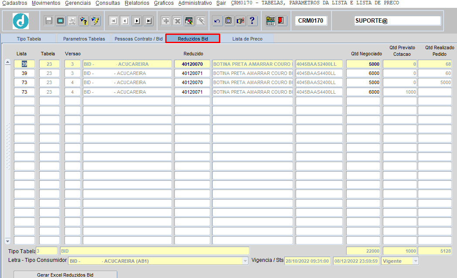
Task: Click the BID description field beside Tipo Tabela
Action: 155,251
